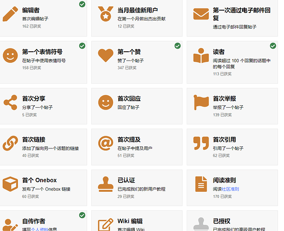The image size is (284, 231).
Task: Click the 162 已获奖 count
Action: click(31, 26)
